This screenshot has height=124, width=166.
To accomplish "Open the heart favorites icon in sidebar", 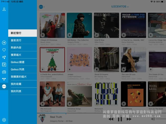I will (x=4, y=50).
